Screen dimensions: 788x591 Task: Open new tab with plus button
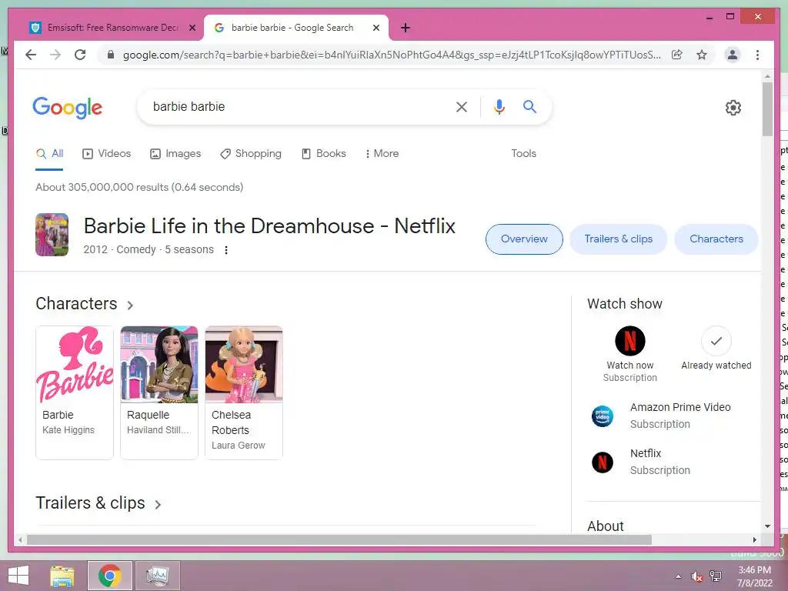point(406,28)
